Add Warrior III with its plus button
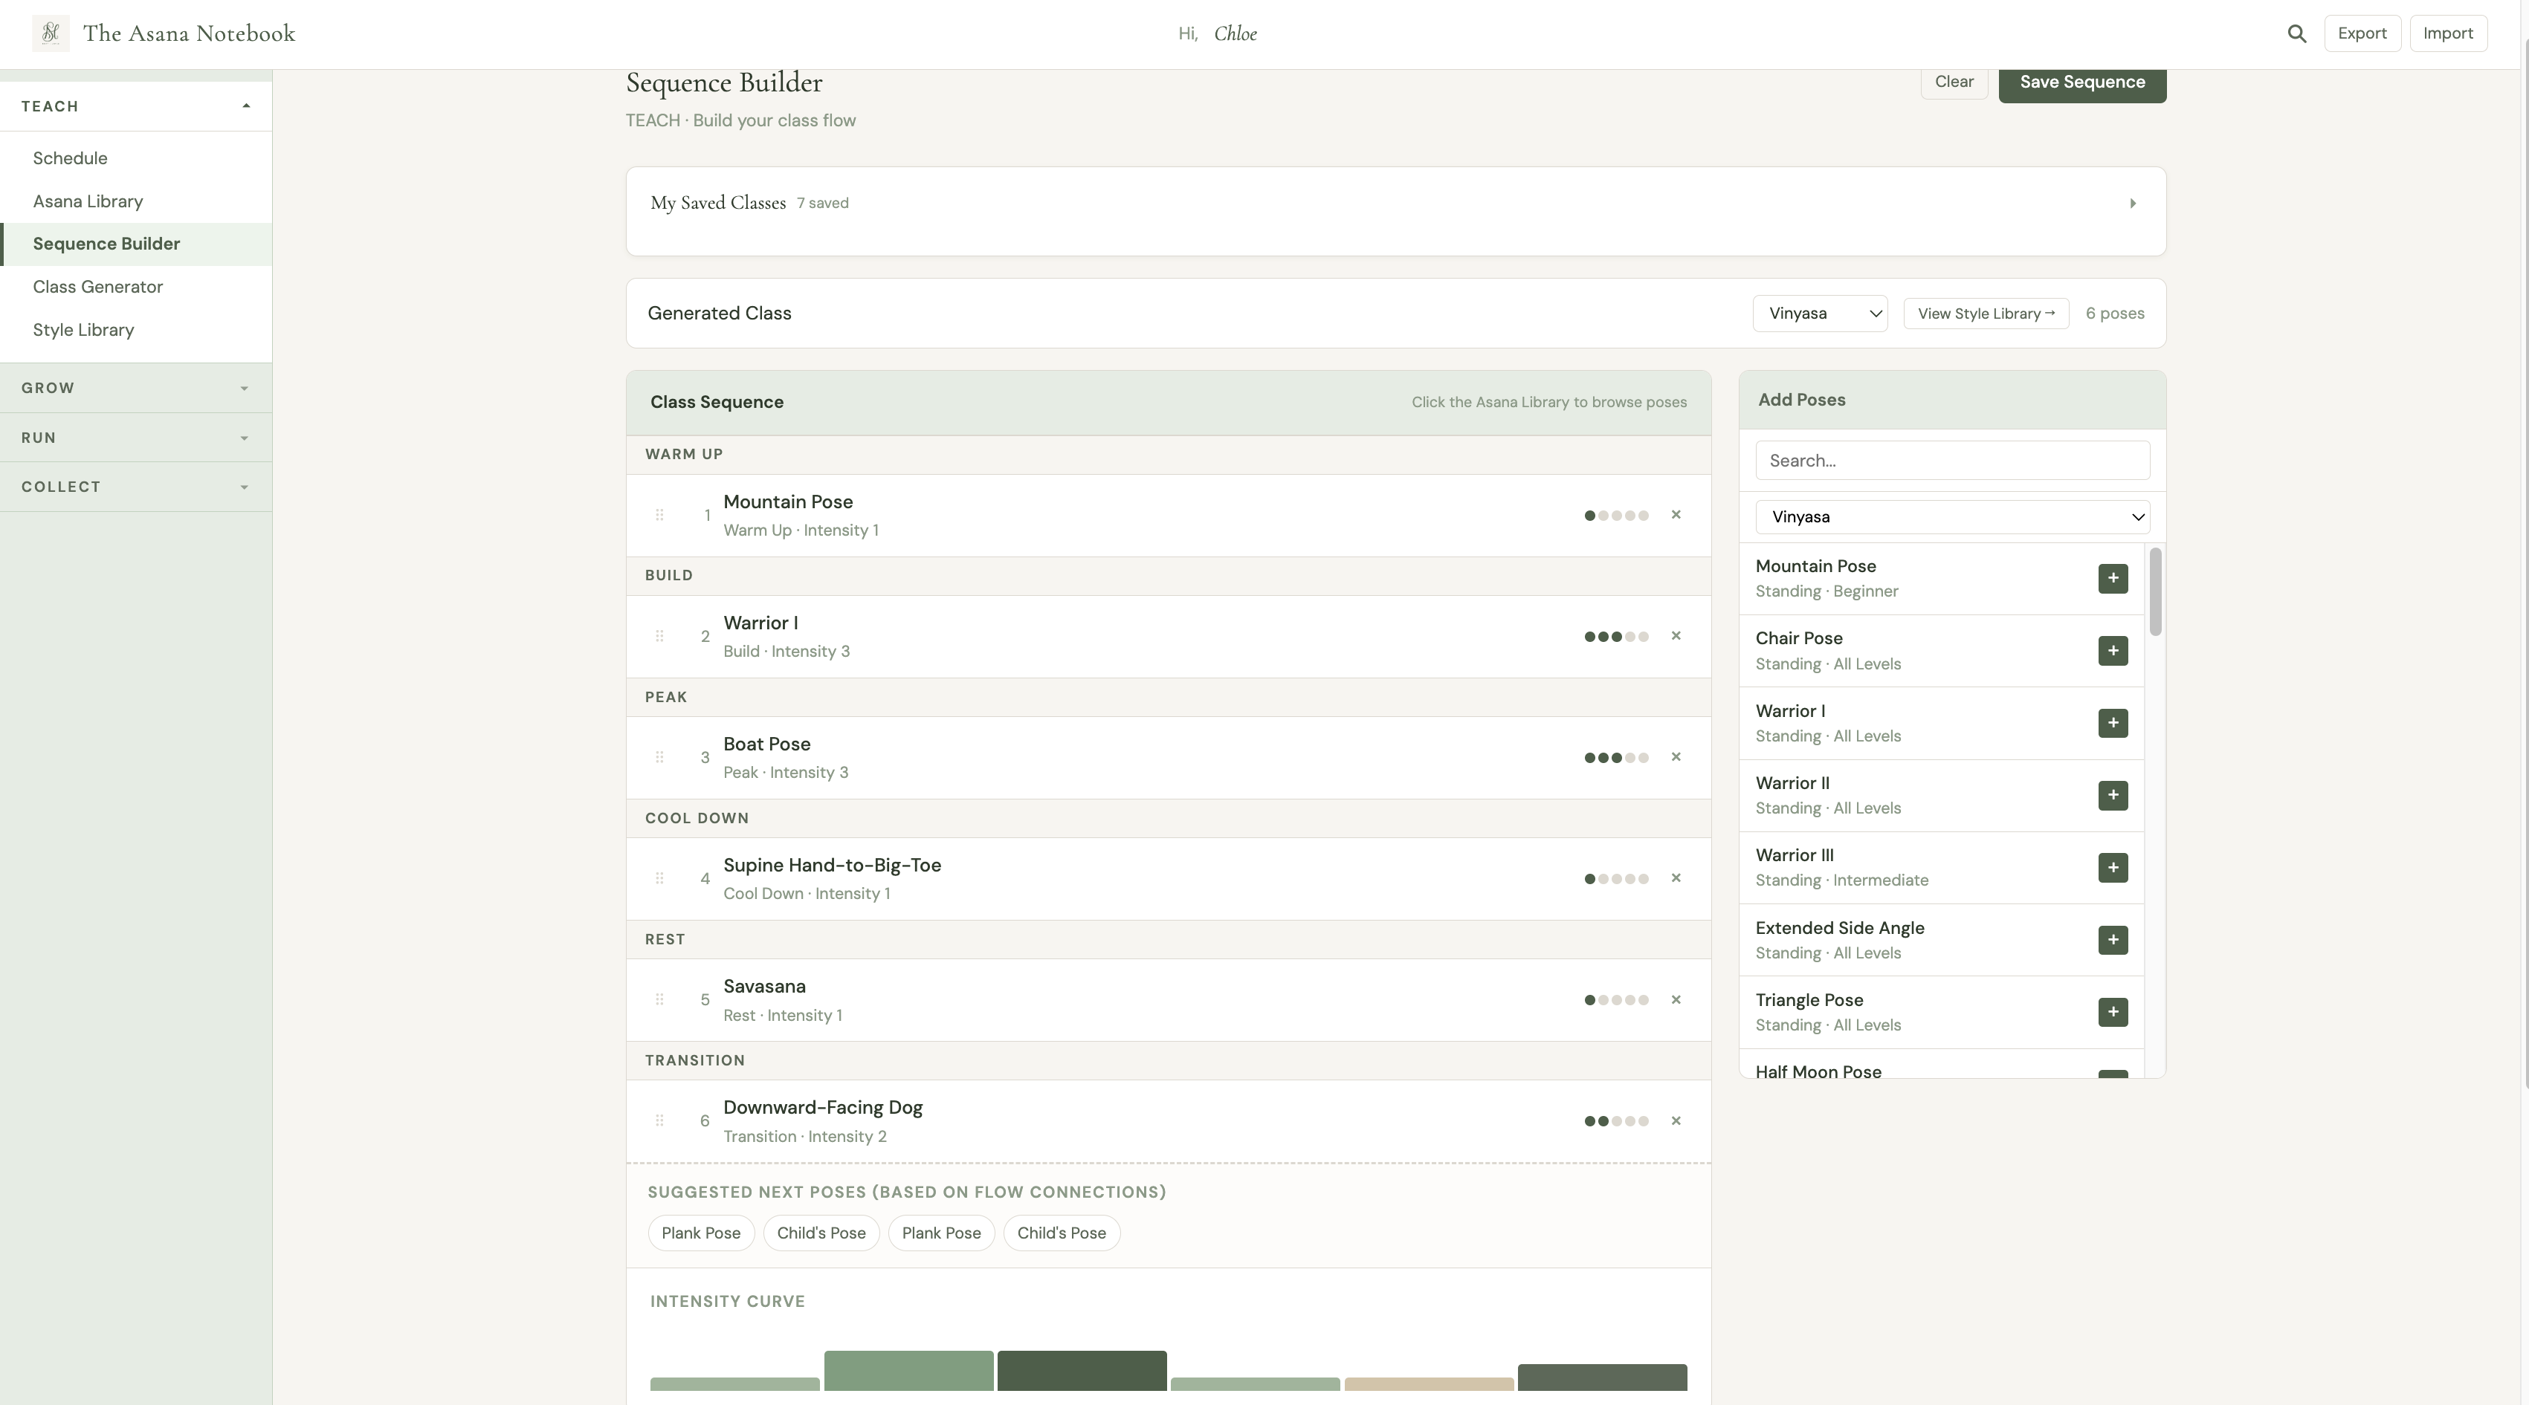The width and height of the screenshot is (2529, 1405). click(x=2113, y=867)
